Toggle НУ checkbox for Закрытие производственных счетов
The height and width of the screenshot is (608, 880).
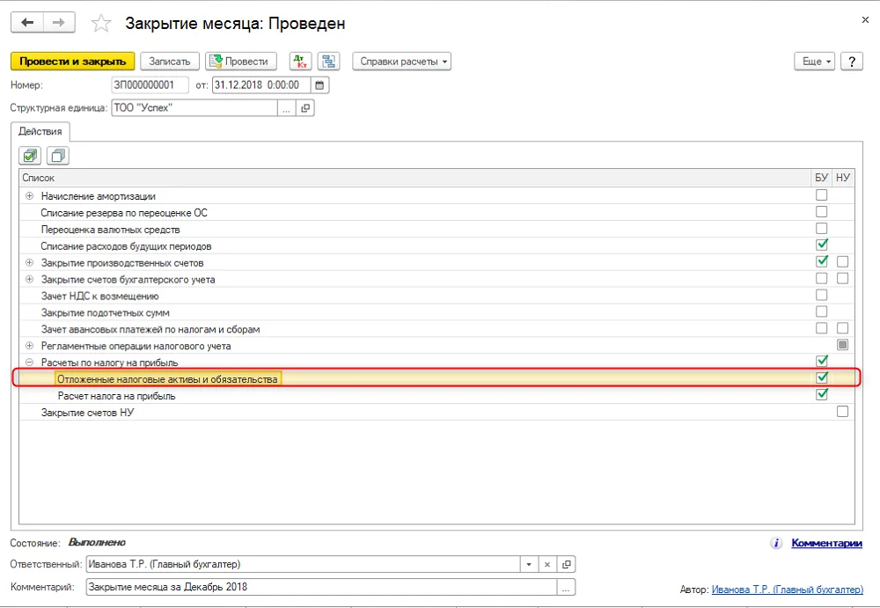click(x=842, y=261)
